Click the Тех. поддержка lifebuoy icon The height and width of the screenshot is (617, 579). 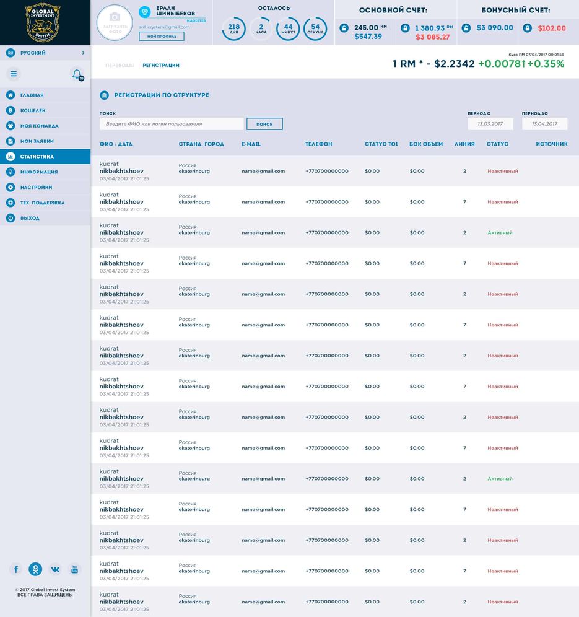coord(11,202)
